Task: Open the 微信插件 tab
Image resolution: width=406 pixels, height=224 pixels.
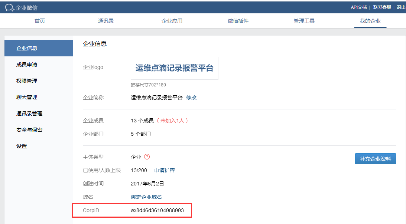Action: [x=238, y=21]
